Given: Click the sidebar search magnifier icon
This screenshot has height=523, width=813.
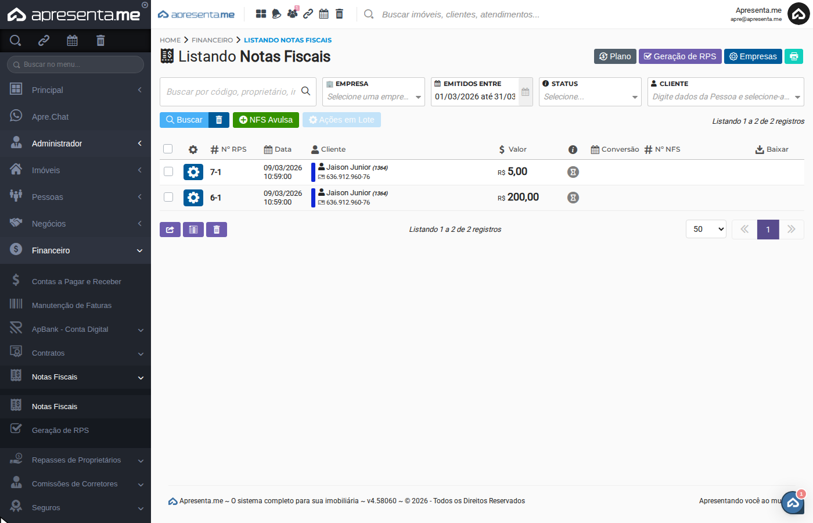Looking at the screenshot, I should point(16,40).
